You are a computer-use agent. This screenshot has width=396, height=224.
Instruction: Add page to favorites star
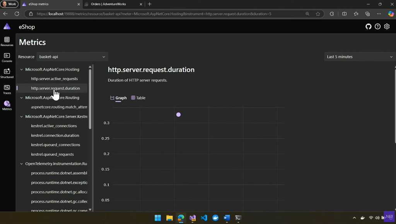click(x=318, y=14)
